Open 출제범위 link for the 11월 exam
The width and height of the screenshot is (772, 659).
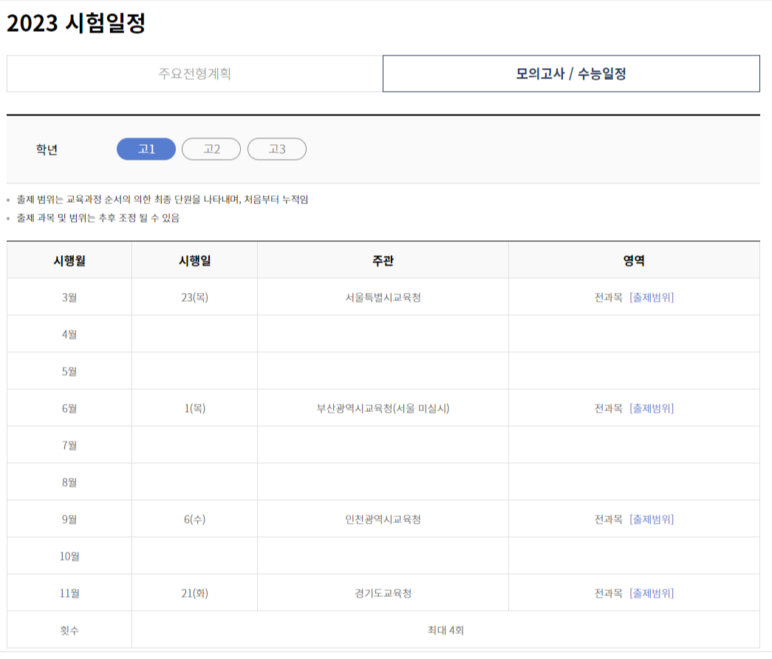652,593
